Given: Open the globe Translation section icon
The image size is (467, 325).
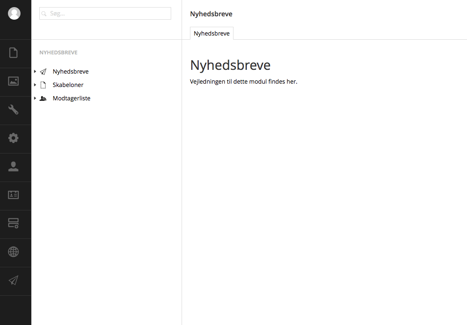Looking at the screenshot, I should coord(13,252).
